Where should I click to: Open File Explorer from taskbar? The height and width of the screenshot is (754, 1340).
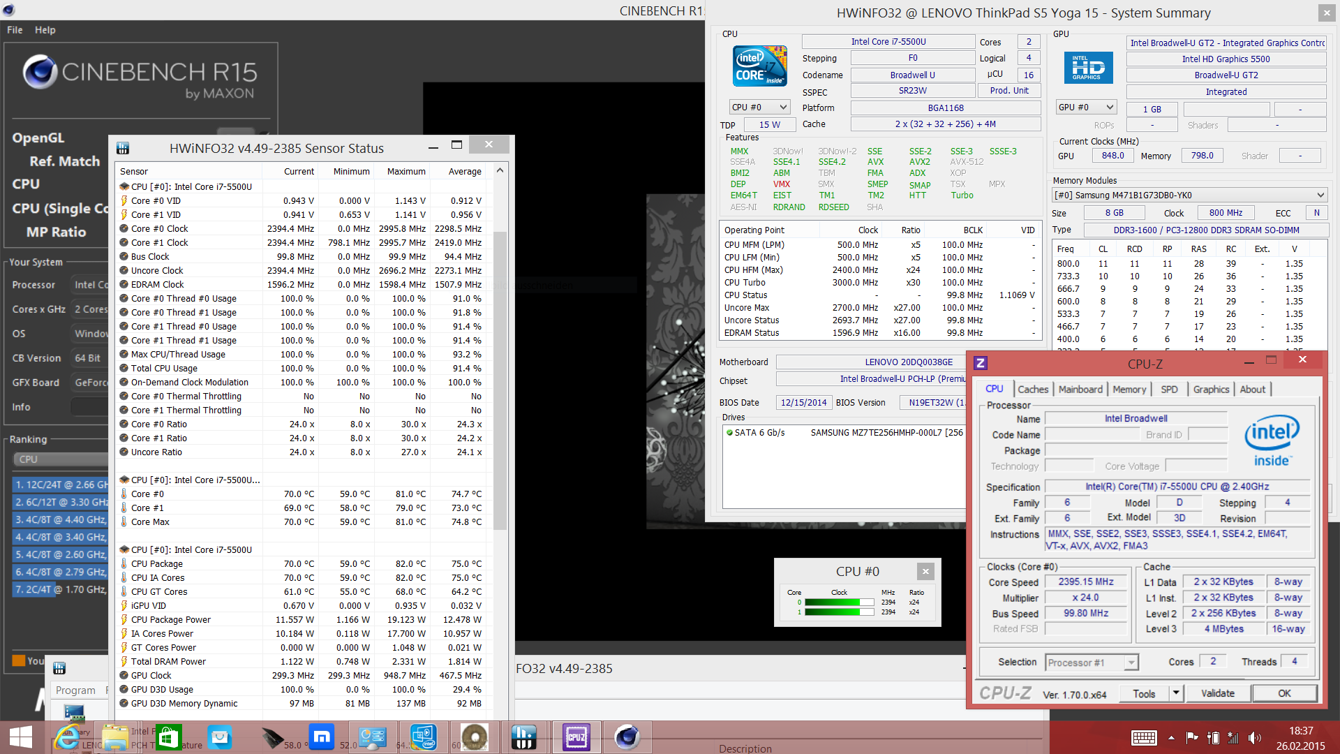pos(115,737)
